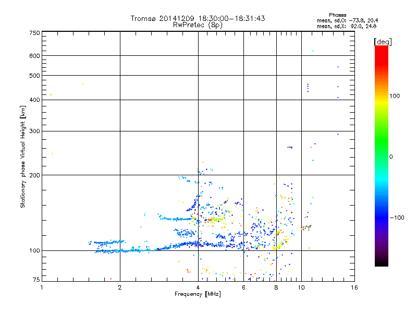Viewport: 417px width, 313px height.
Task: Click the 'RwPretec (8p)' subtitle
Action: 198,25
